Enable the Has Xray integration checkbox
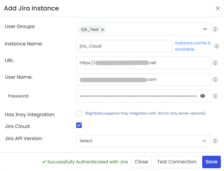The height and width of the screenshot is (171, 224). coord(79,113)
